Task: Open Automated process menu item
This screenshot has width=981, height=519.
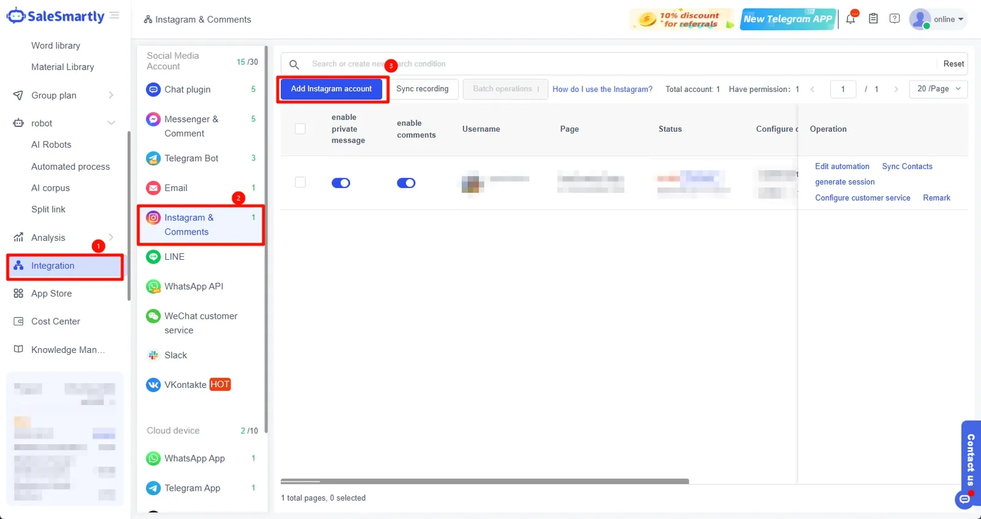Action: tap(71, 167)
